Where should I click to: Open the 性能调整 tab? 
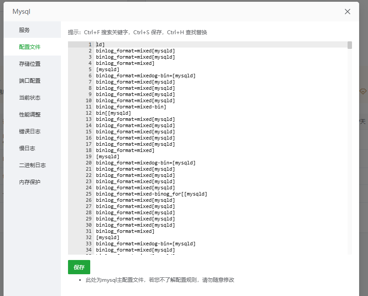[32, 115]
